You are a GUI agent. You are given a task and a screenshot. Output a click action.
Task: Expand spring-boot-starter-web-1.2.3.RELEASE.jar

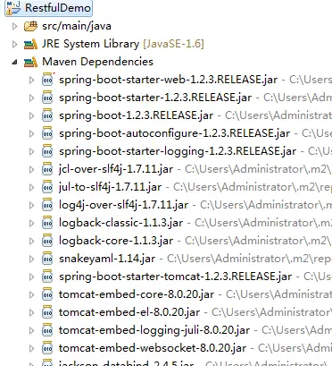click(x=31, y=80)
